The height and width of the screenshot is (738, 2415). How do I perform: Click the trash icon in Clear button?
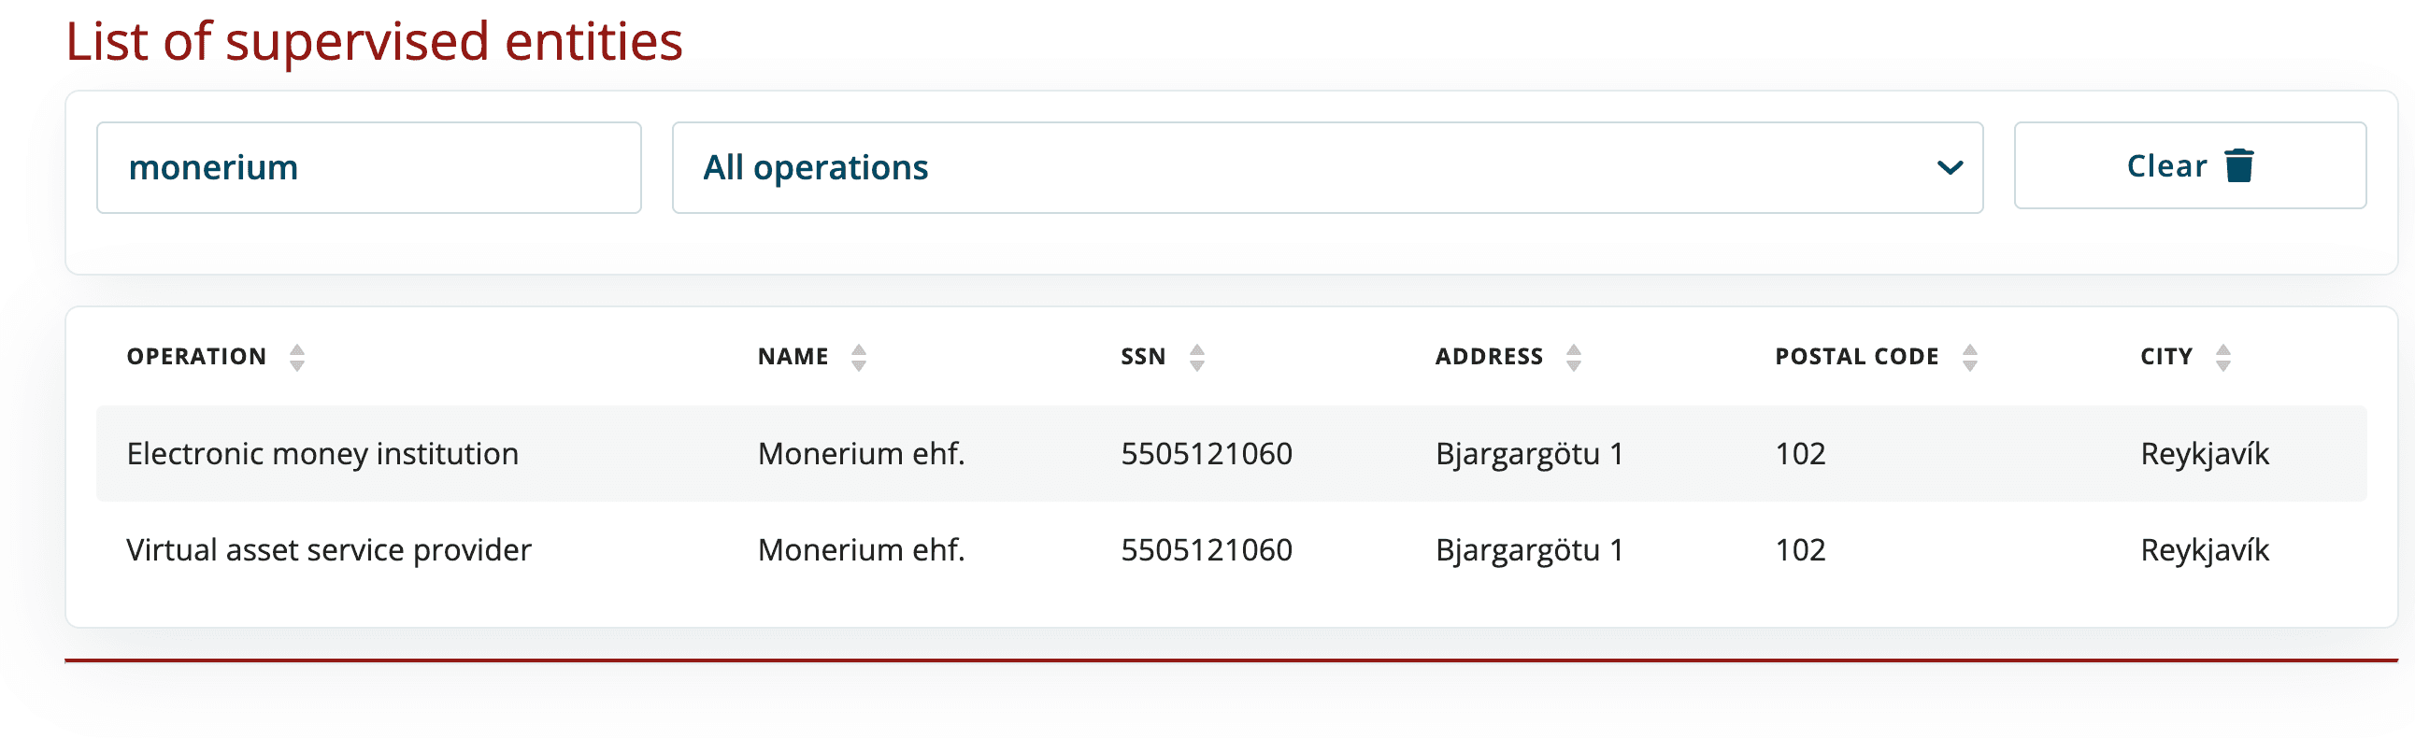[2238, 165]
